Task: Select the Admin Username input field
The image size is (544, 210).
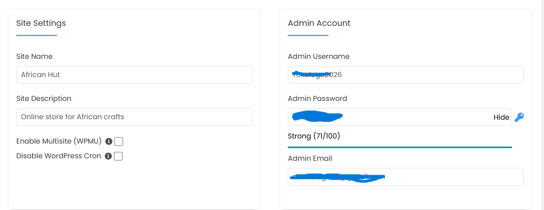Action: [406, 75]
